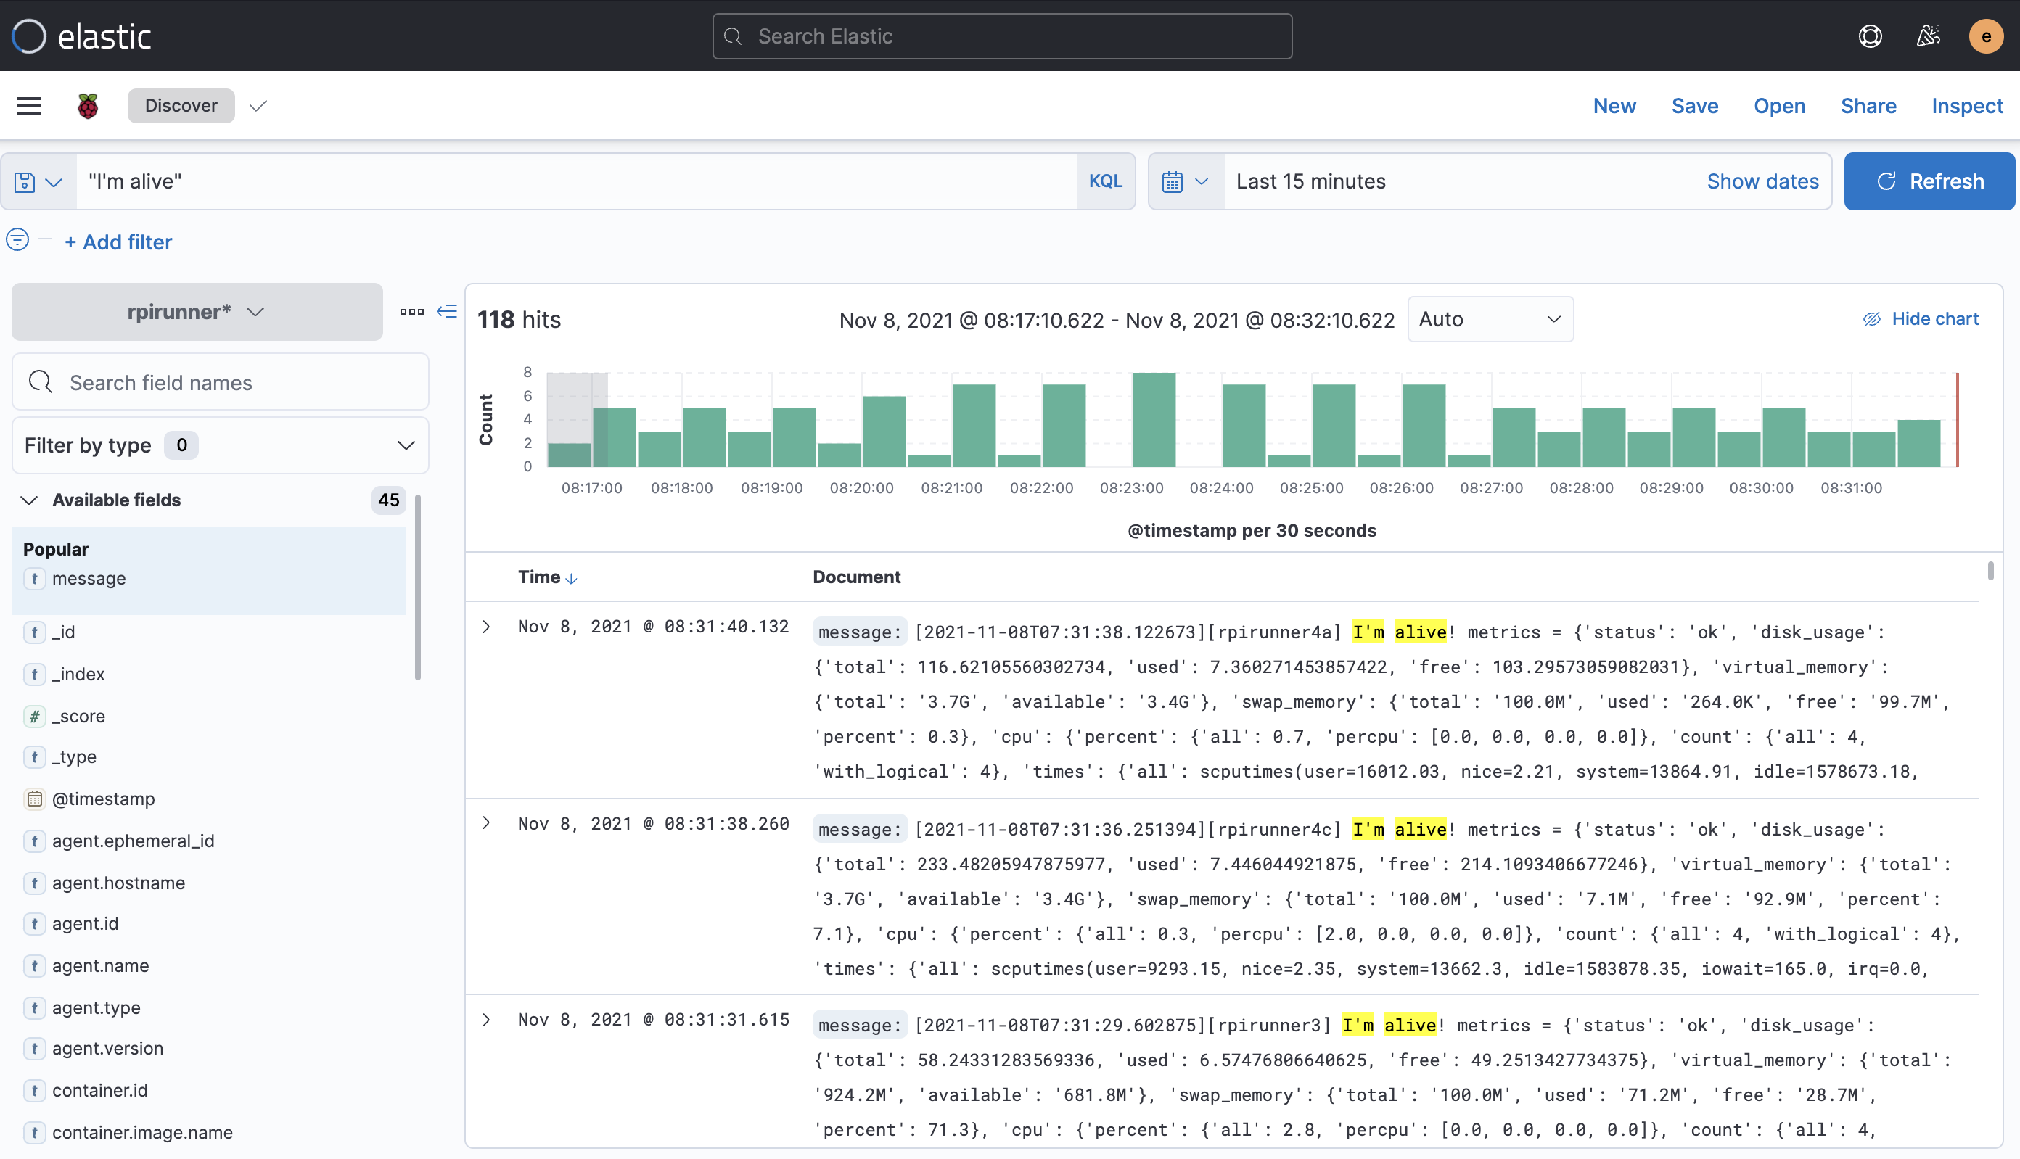The width and height of the screenshot is (2020, 1159).
Task: Click the date icon beside @timestamp
Action: (x=33, y=799)
